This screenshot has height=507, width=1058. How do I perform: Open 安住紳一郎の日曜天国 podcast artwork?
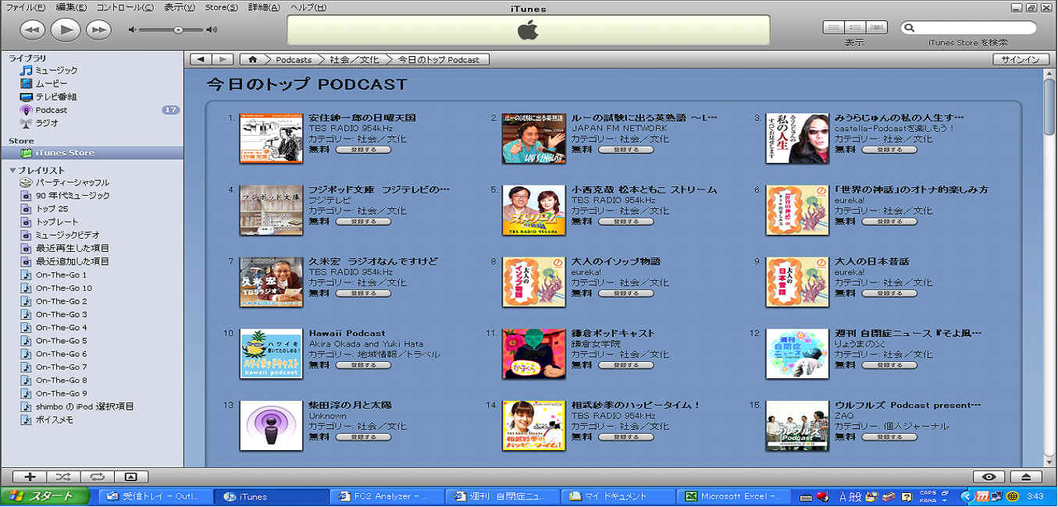click(271, 138)
